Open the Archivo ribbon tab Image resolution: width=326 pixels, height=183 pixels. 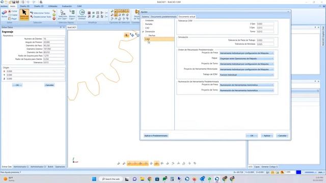4,6
